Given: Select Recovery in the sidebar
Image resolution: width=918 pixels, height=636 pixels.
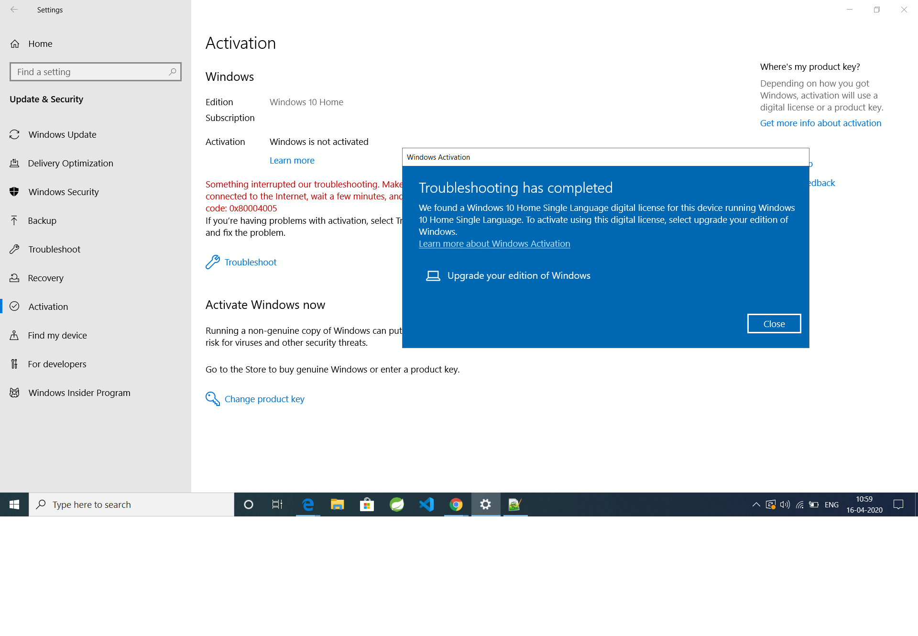Looking at the screenshot, I should [96, 278].
